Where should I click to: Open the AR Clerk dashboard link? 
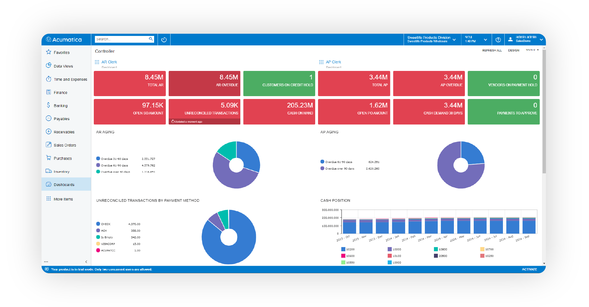[109, 62]
